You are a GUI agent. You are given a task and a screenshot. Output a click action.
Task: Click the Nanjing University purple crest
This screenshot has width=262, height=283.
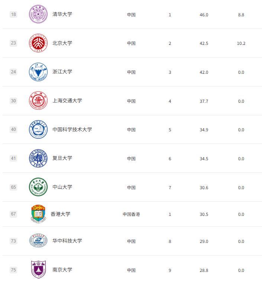(38, 270)
